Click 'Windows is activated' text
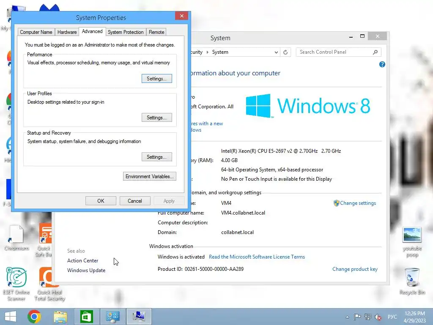This screenshot has height=325, width=433. point(181,257)
